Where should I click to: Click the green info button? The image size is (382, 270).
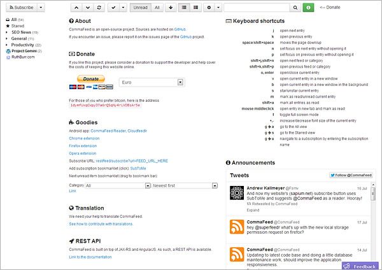(309, 7)
